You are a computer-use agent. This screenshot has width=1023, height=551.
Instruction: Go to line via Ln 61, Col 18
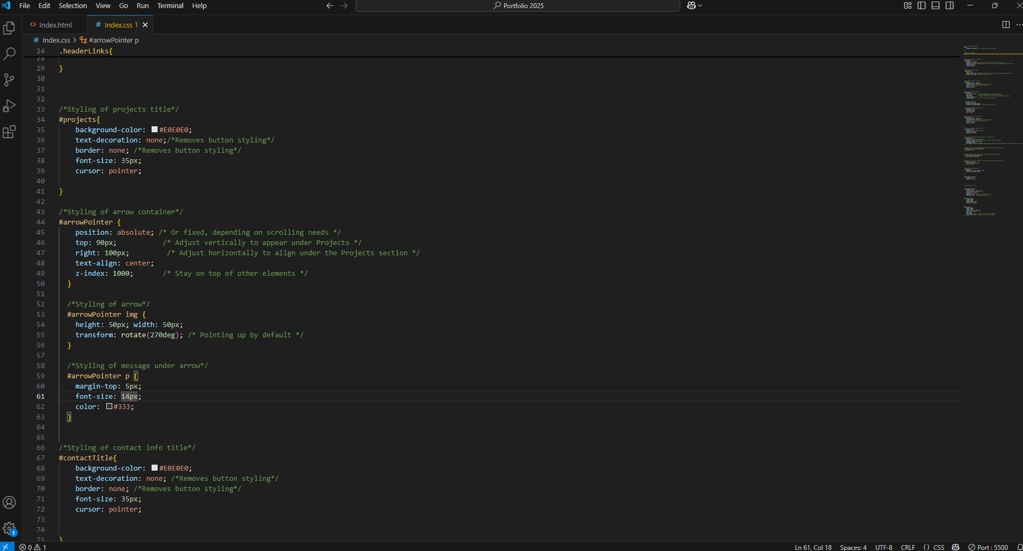tap(813, 547)
